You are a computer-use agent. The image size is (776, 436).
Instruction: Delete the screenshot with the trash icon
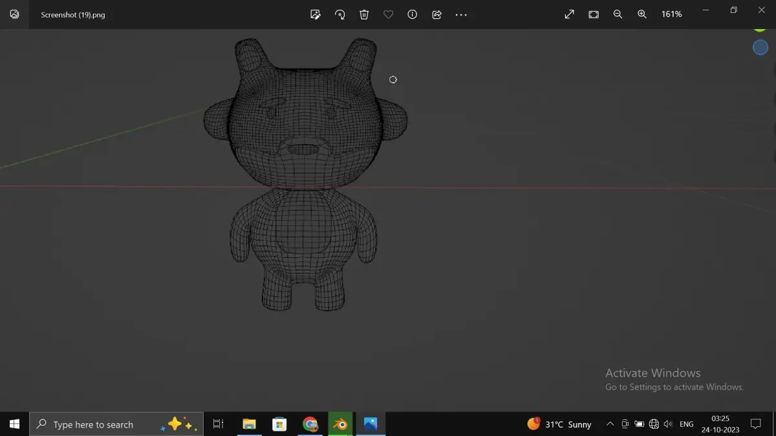(x=364, y=14)
